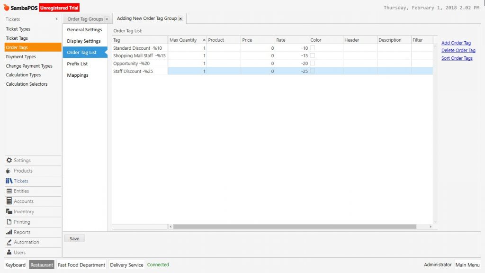Open the Products section icon

click(9, 171)
